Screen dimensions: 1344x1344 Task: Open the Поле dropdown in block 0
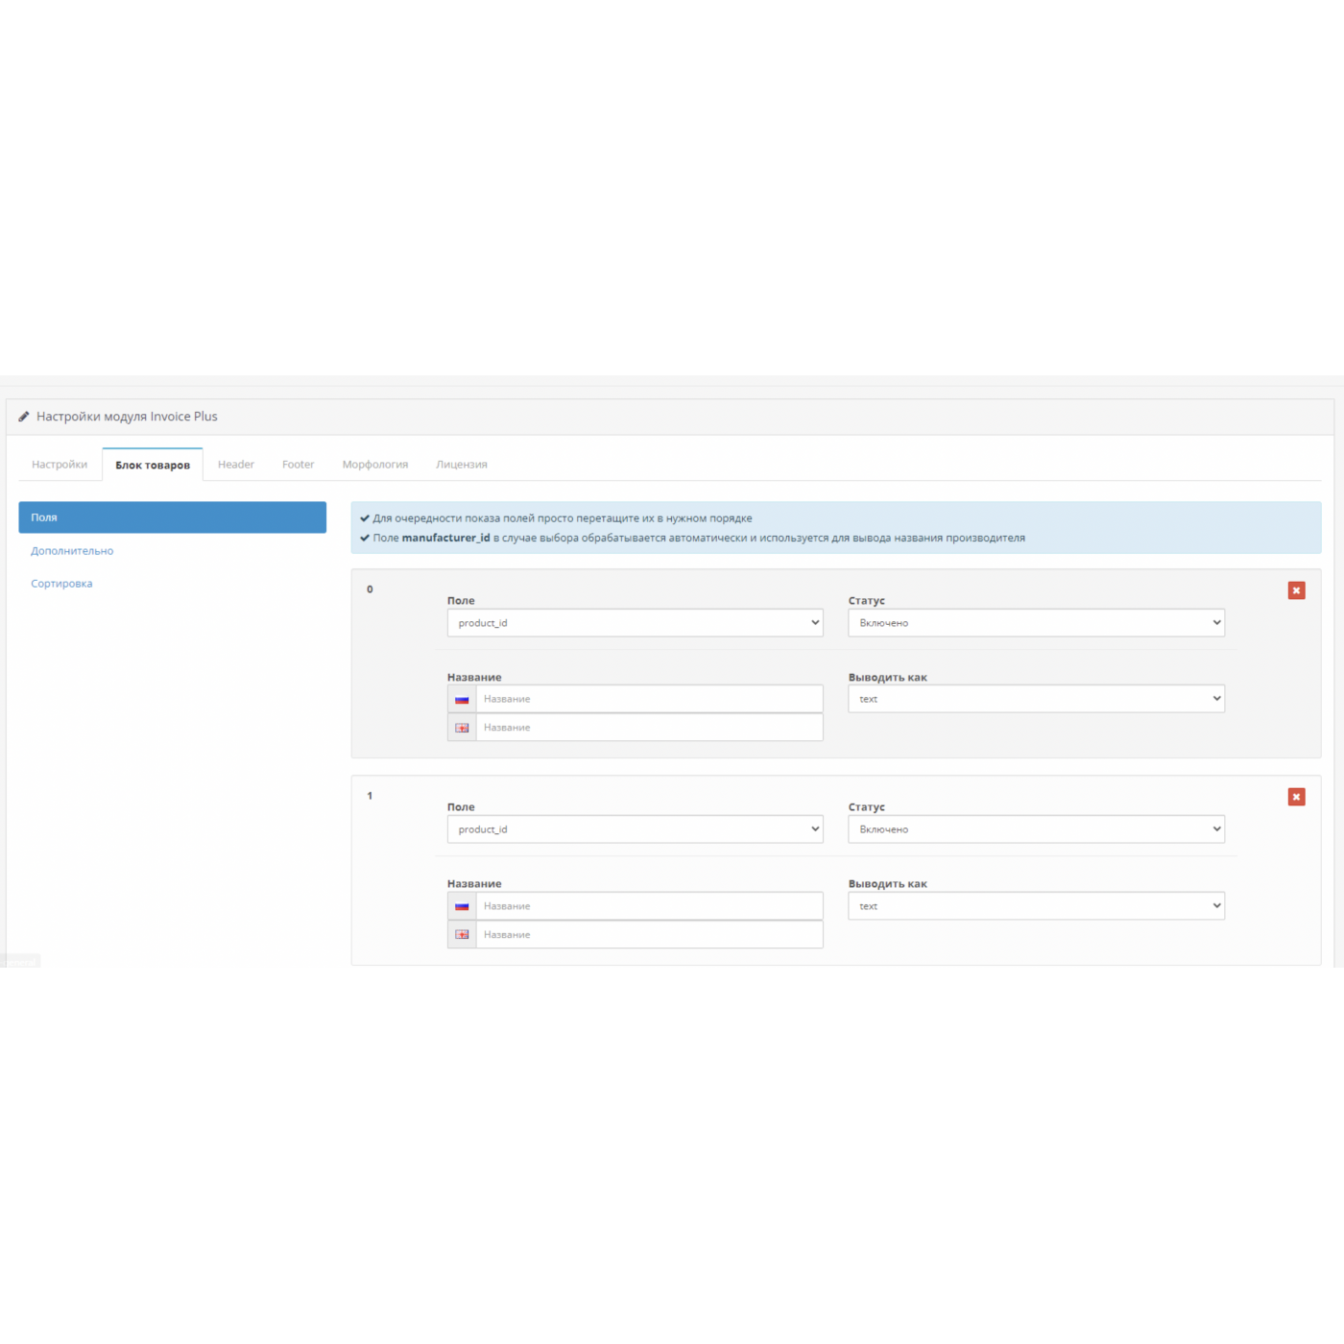coord(635,623)
